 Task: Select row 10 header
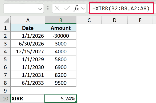click(5, 98)
